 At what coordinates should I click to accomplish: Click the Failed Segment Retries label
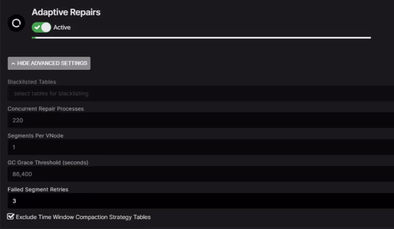pos(38,189)
